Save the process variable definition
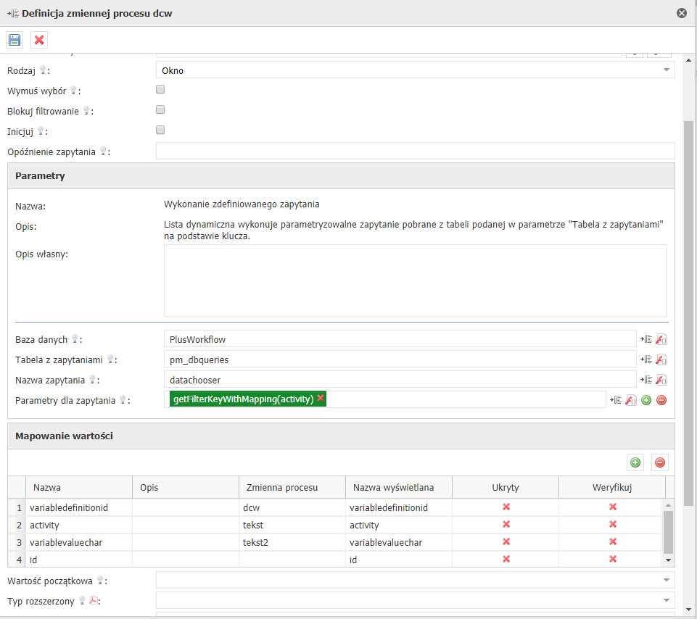The image size is (697, 619). tap(15, 40)
